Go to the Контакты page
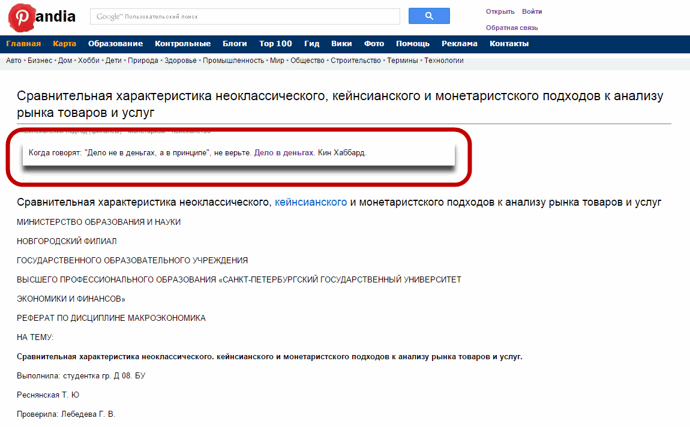The height and width of the screenshot is (427, 690). click(x=509, y=44)
